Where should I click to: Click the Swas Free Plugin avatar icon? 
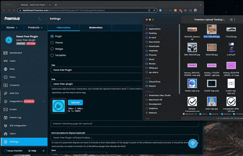[x=9, y=40]
